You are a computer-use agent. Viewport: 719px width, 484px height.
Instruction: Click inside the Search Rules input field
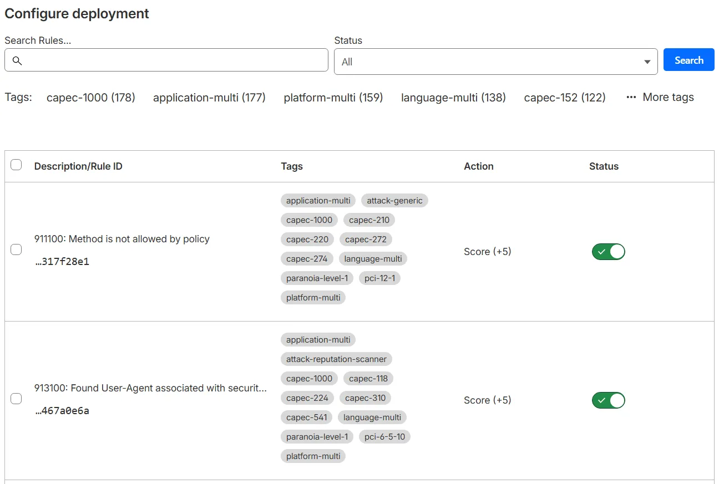(x=166, y=60)
